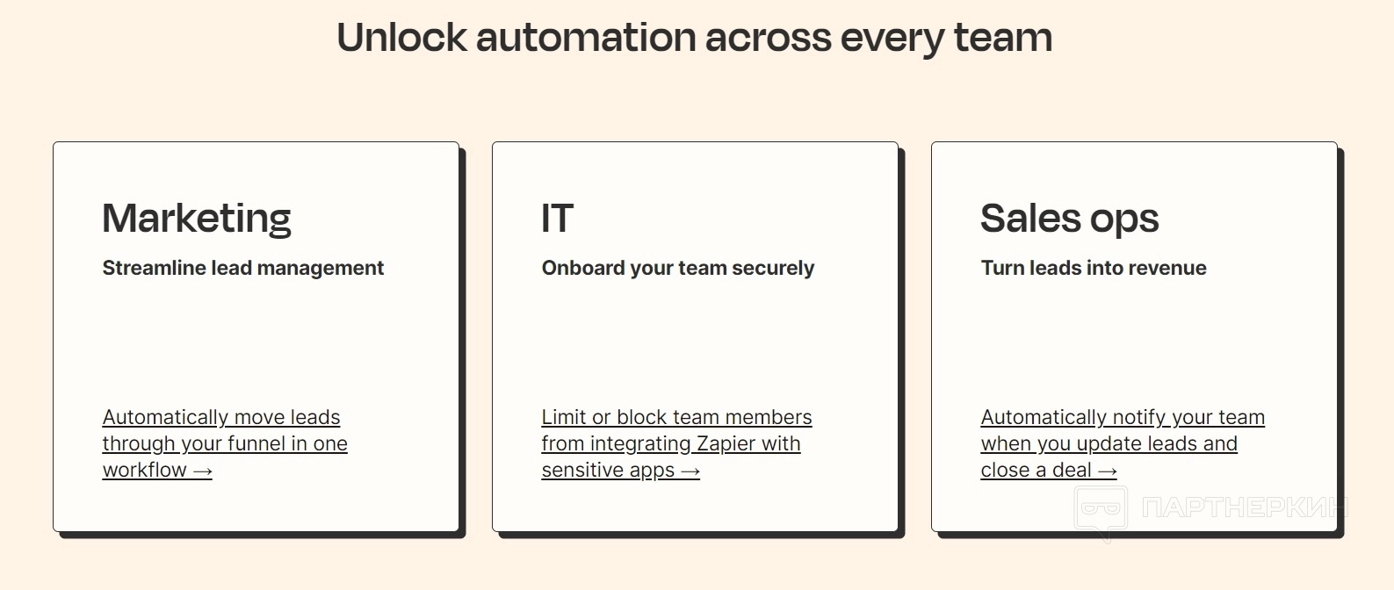The height and width of the screenshot is (590, 1394).
Task: Click the ПАРТНЕРКИН watermark text
Action: [x=1244, y=507]
